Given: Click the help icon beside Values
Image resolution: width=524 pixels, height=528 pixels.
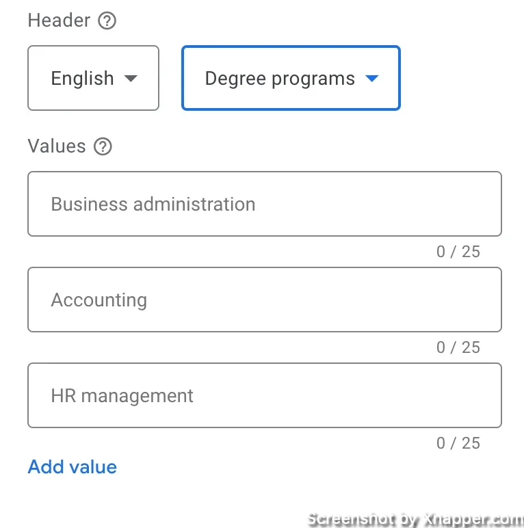Looking at the screenshot, I should (x=103, y=146).
